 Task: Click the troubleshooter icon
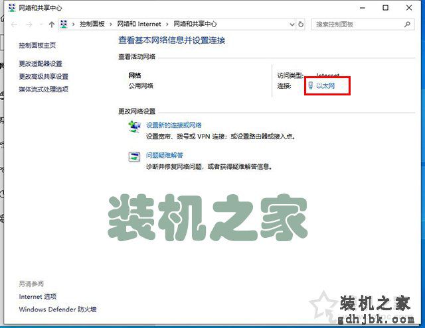[x=134, y=156]
